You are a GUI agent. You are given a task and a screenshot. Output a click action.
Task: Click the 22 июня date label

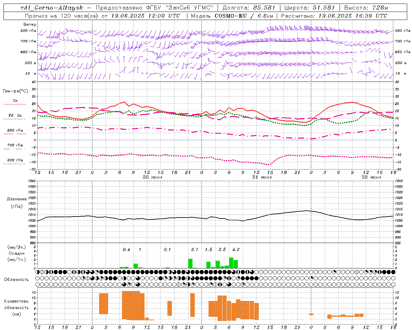(x=371, y=177)
